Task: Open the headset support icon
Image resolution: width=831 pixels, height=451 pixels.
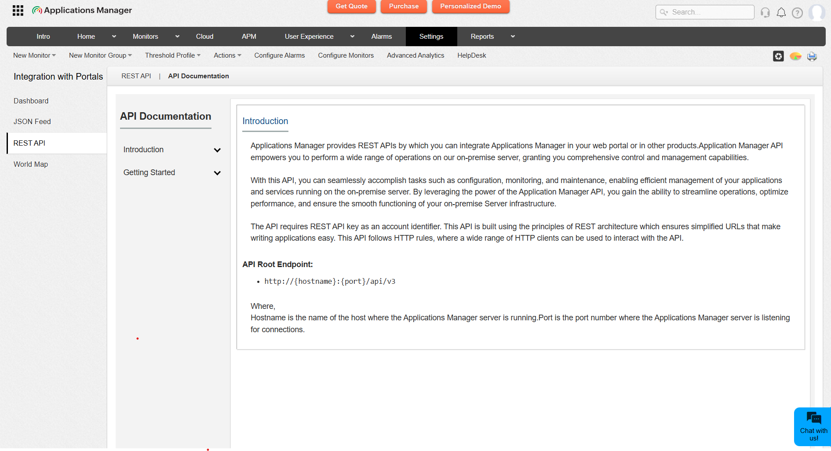Action: [765, 13]
